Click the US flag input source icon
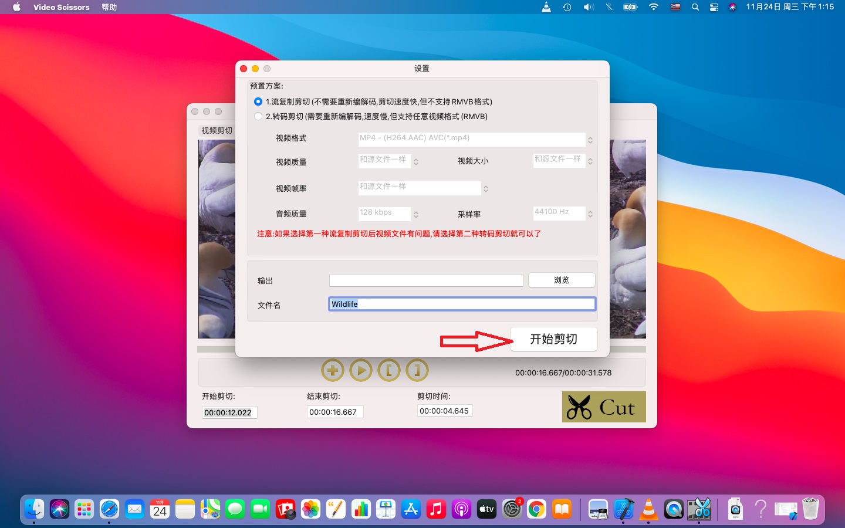Image resolution: width=845 pixels, height=528 pixels. tap(675, 7)
